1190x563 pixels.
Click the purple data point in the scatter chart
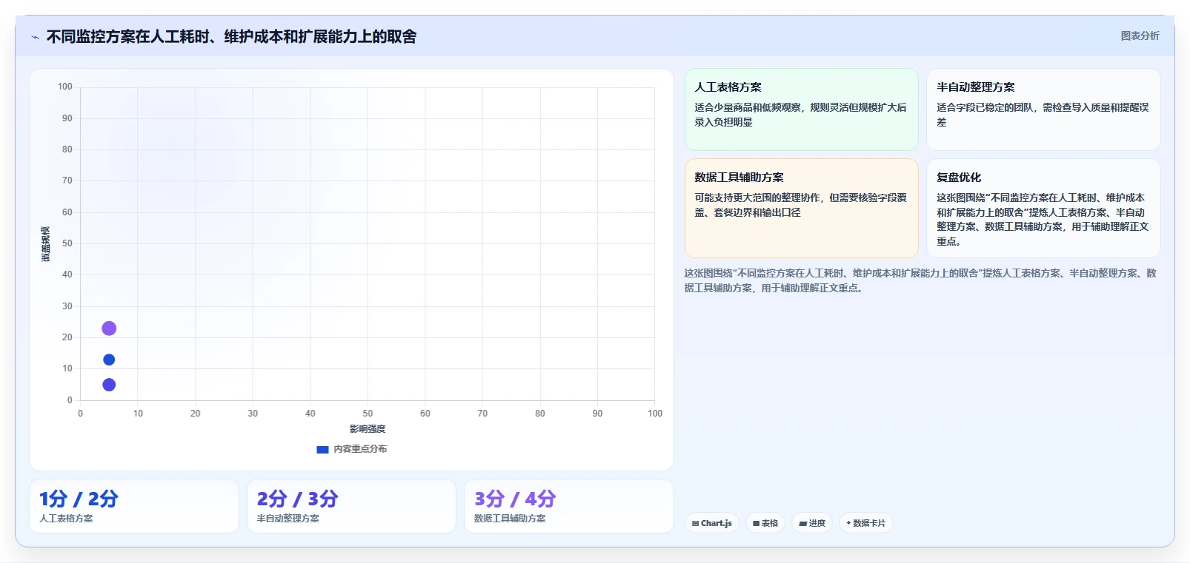pyautogui.click(x=109, y=328)
